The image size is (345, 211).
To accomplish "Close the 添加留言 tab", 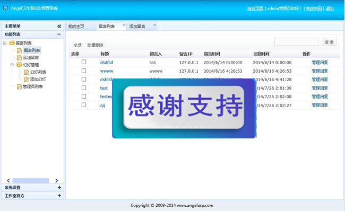I will tap(154, 25).
